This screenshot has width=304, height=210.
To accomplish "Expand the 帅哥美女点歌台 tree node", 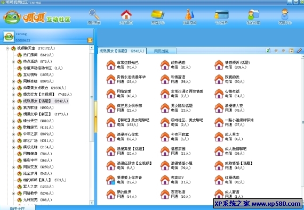I will point(13,88).
